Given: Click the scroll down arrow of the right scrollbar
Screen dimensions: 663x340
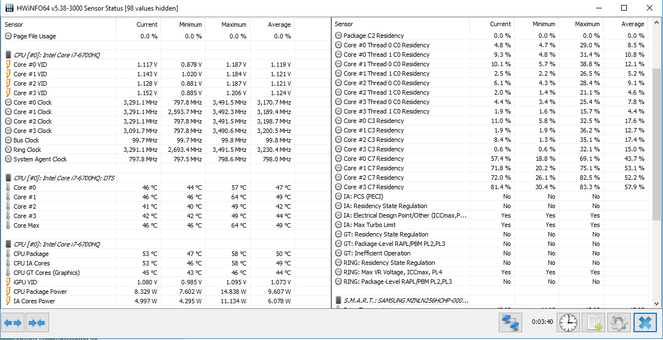Looking at the screenshot, I should coord(657,303).
